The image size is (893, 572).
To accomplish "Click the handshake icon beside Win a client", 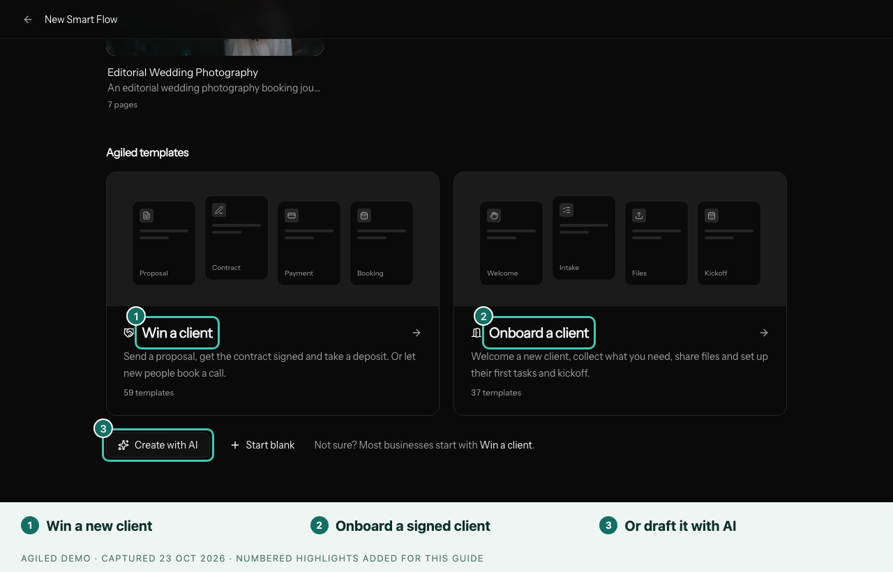I will click(128, 333).
